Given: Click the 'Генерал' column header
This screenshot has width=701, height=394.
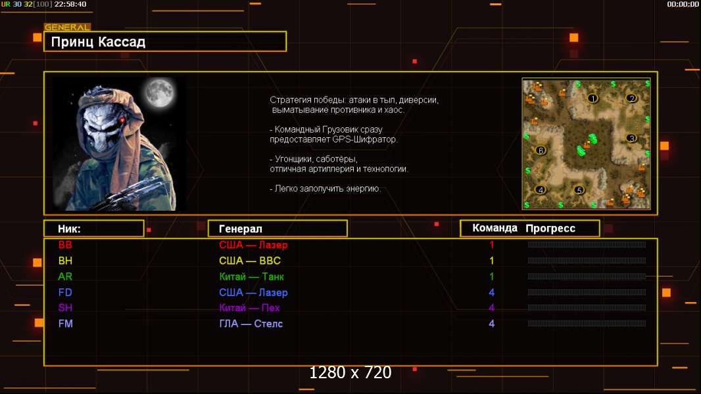Looking at the screenshot, I should [278, 229].
